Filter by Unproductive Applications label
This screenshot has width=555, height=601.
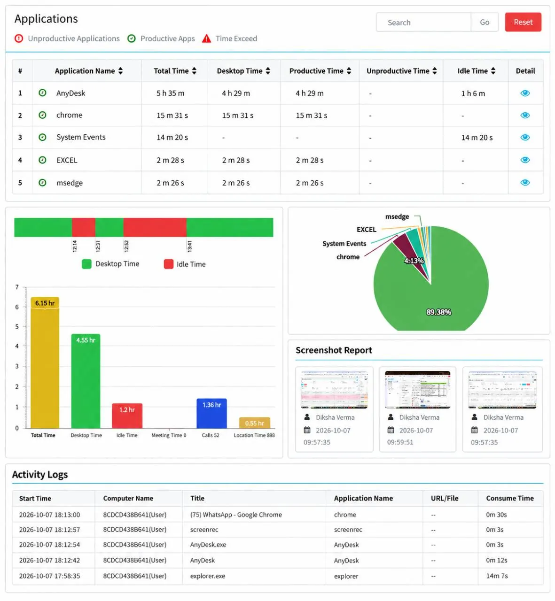(74, 39)
